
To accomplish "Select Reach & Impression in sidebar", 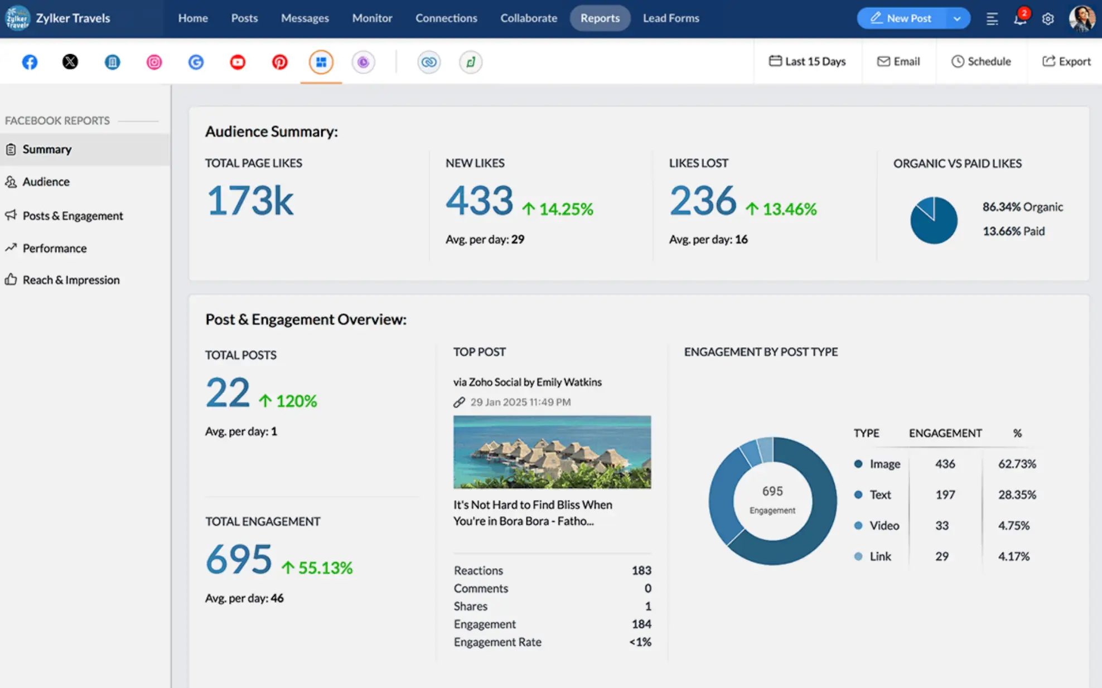I will pos(71,279).
